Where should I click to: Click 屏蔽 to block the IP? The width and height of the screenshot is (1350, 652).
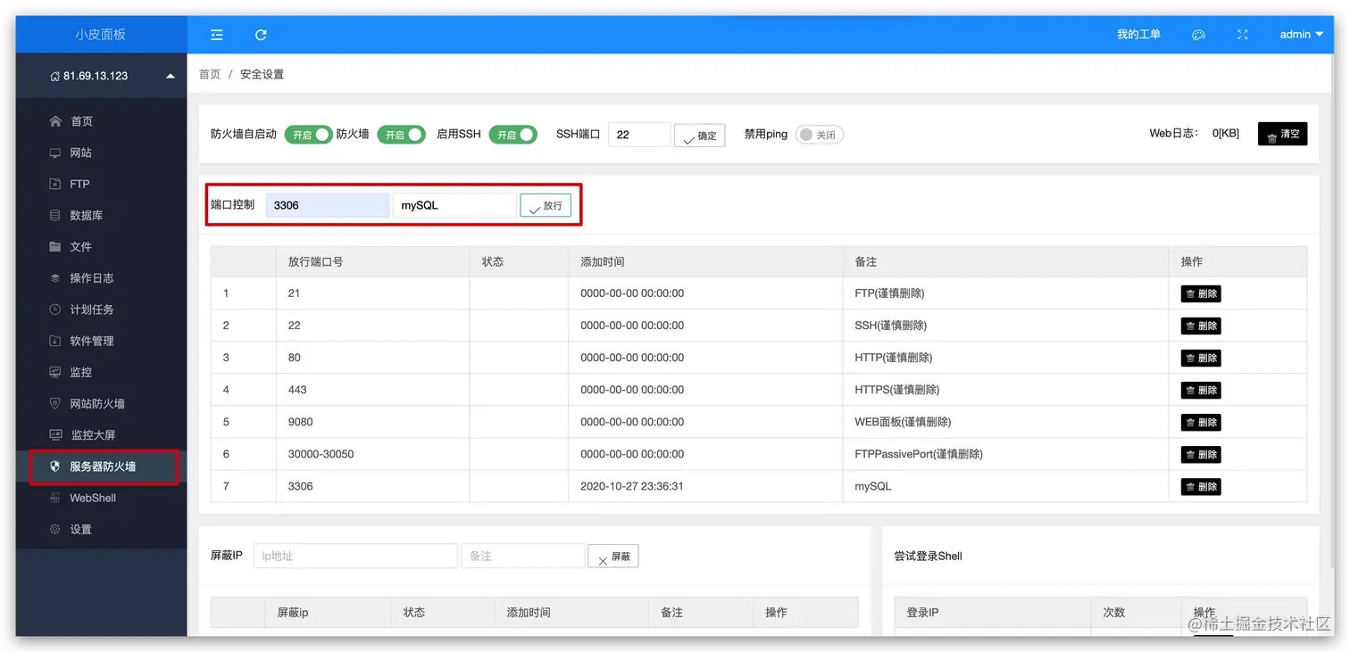[612, 557]
